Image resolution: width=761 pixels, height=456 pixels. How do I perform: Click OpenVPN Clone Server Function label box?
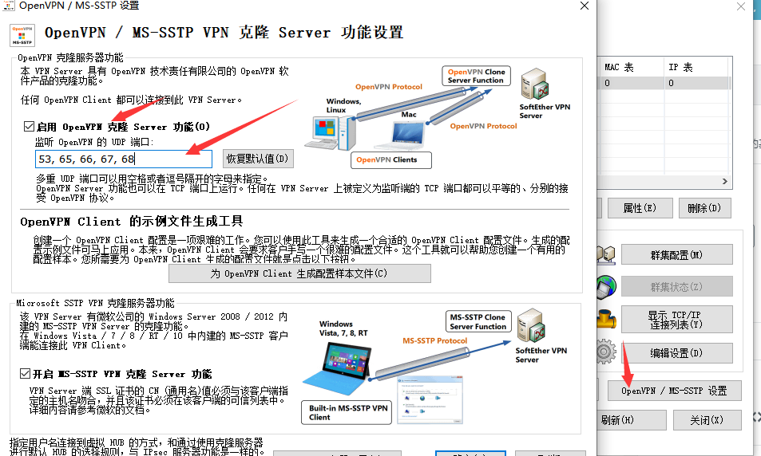pyautogui.click(x=476, y=76)
